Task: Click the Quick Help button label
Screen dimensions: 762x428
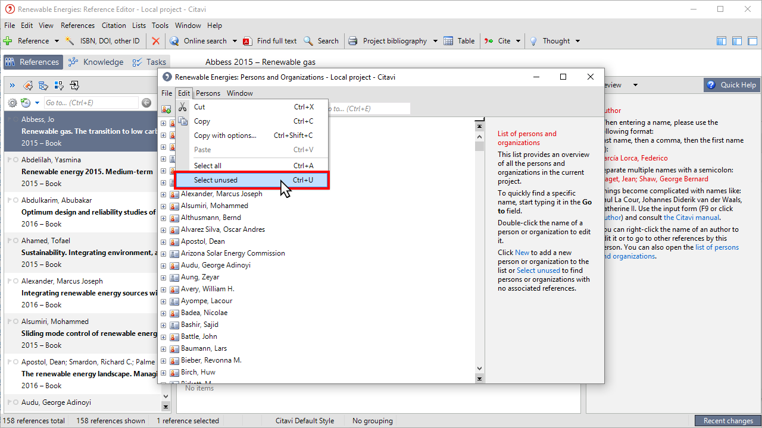Action: pyautogui.click(x=738, y=85)
